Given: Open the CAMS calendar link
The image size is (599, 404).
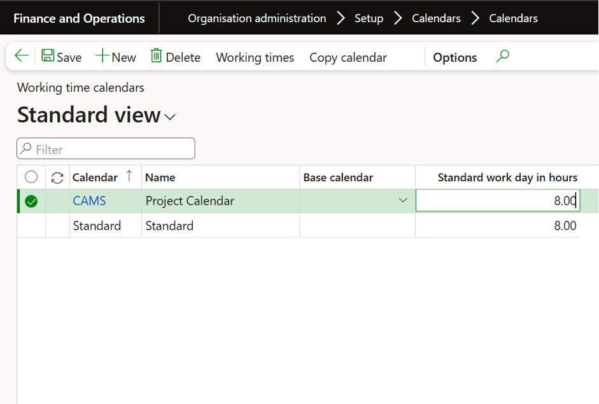Looking at the screenshot, I should click(89, 200).
